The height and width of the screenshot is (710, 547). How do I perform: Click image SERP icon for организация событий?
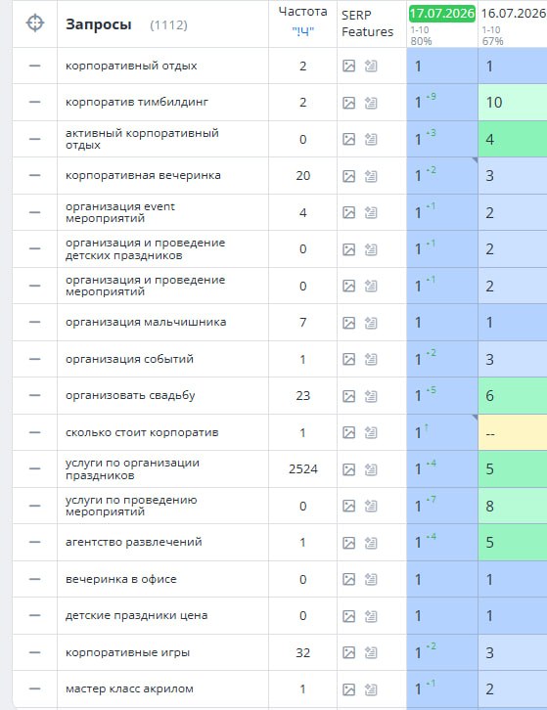click(x=348, y=359)
